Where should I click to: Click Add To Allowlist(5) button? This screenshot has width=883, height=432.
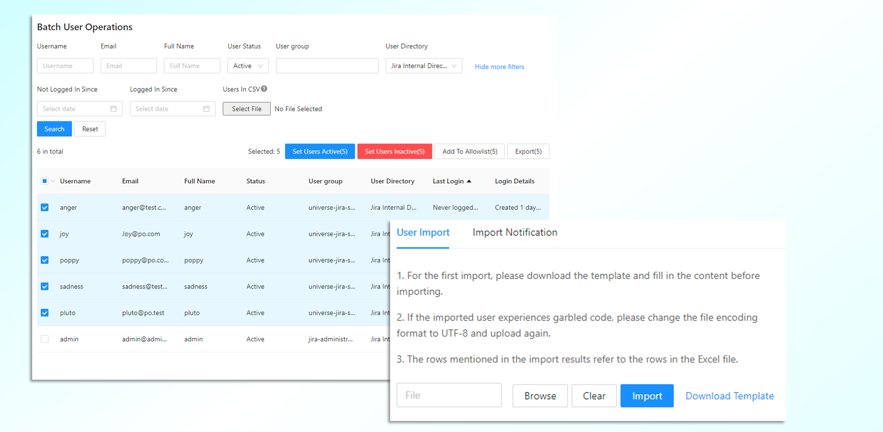pos(470,151)
